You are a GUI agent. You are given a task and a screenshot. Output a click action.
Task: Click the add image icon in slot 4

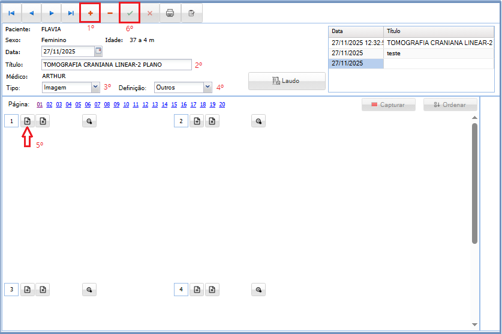[197, 290]
